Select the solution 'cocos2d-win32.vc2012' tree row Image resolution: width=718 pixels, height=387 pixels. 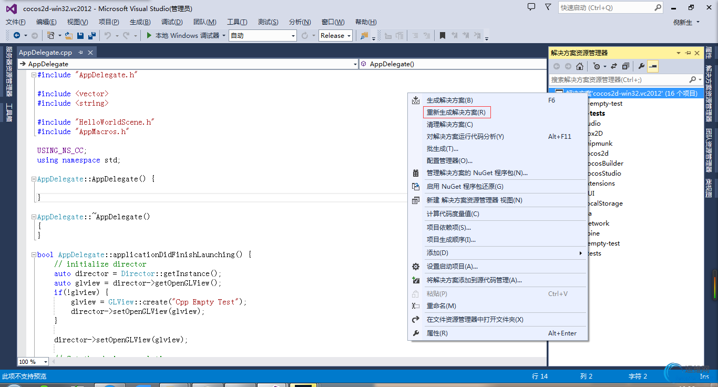point(627,93)
